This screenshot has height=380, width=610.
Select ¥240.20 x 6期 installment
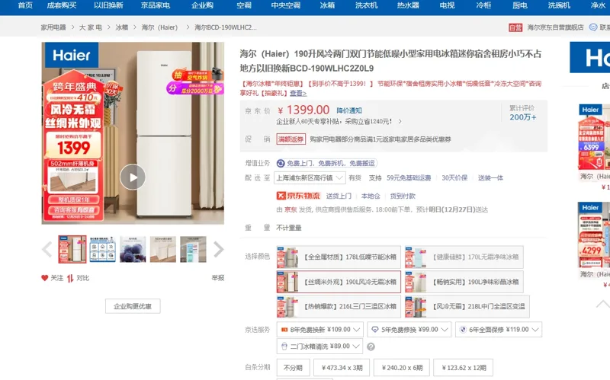point(402,368)
